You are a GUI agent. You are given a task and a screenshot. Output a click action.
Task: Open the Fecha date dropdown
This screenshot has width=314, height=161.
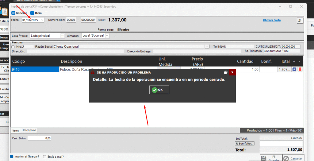click(42, 20)
